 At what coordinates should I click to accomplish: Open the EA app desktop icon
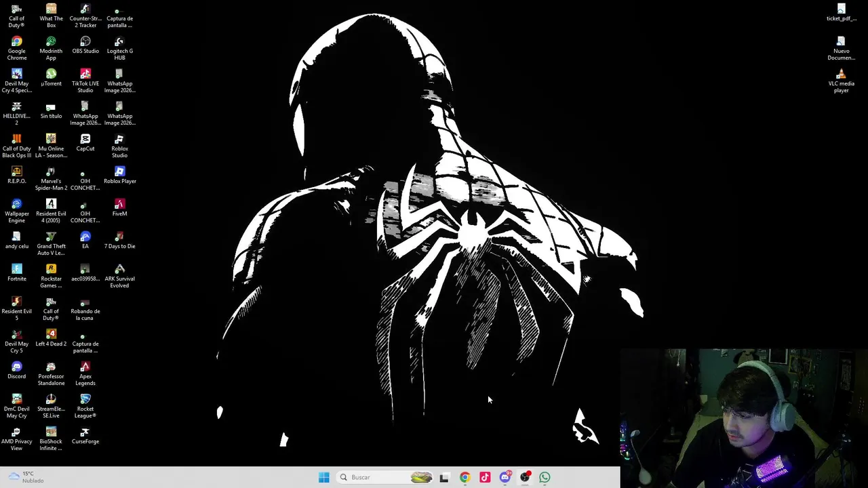pos(85,241)
